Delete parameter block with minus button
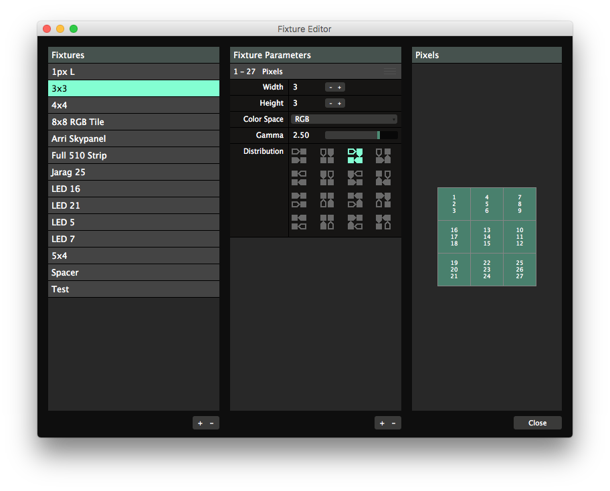 coord(394,423)
